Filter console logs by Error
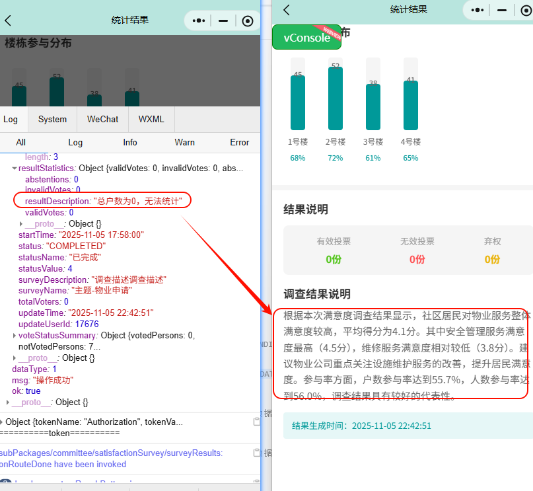Screen dimensions: 533x491 [x=239, y=142]
